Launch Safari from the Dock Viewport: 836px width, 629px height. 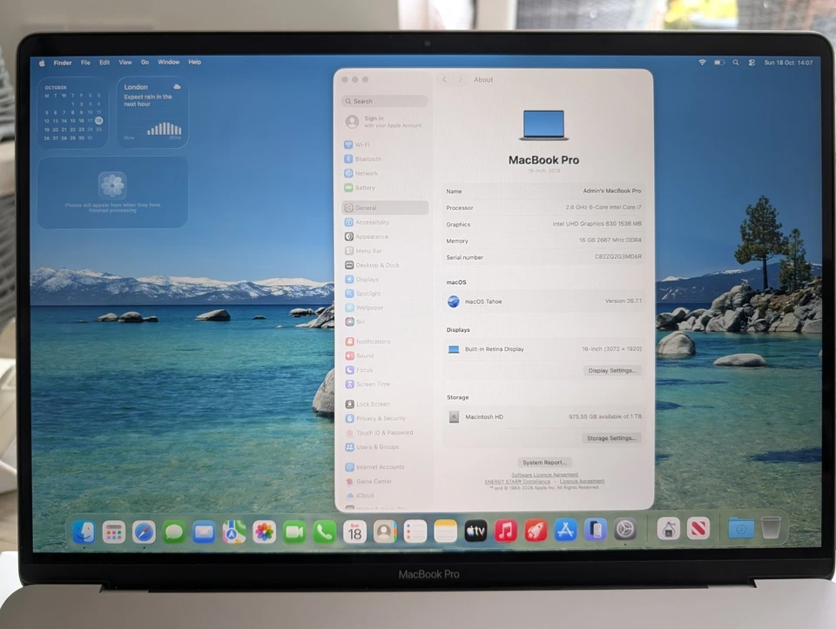click(144, 531)
